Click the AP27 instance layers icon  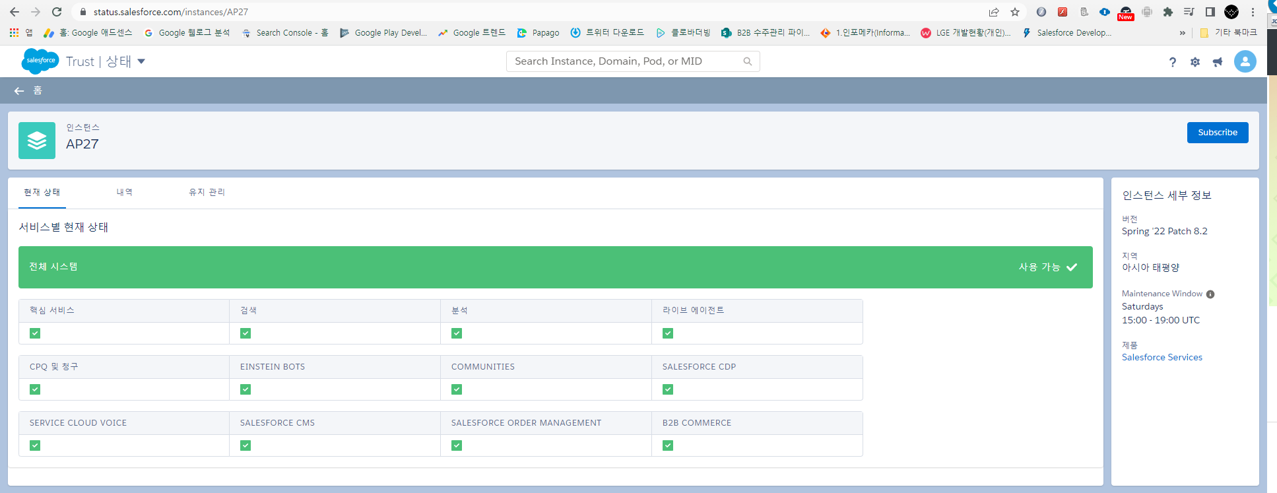(37, 141)
